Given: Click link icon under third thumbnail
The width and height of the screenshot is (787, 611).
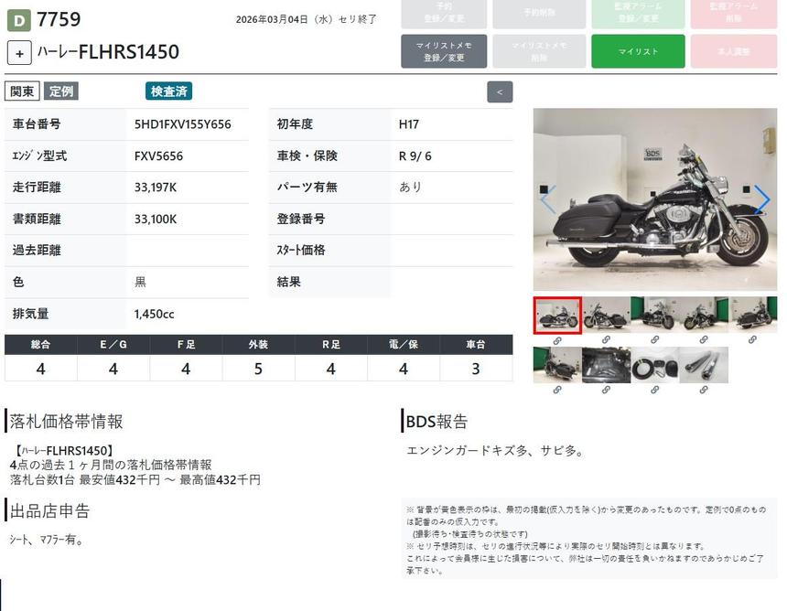Looking at the screenshot, I should point(655,340).
